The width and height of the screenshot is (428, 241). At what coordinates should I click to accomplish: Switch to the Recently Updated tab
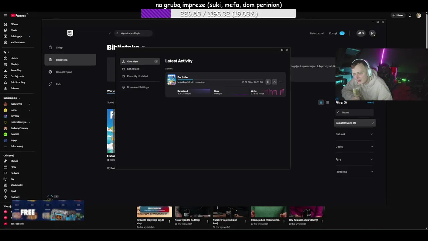click(x=140, y=76)
